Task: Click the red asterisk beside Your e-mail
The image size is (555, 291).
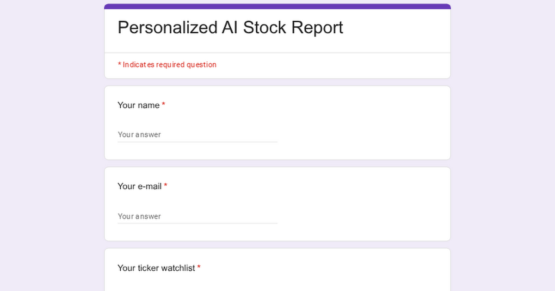Action: point(166,186)
